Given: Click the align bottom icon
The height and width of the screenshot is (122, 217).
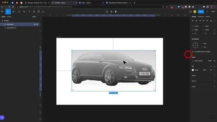Looking at the screenshot, I should [x=211, y=21].
